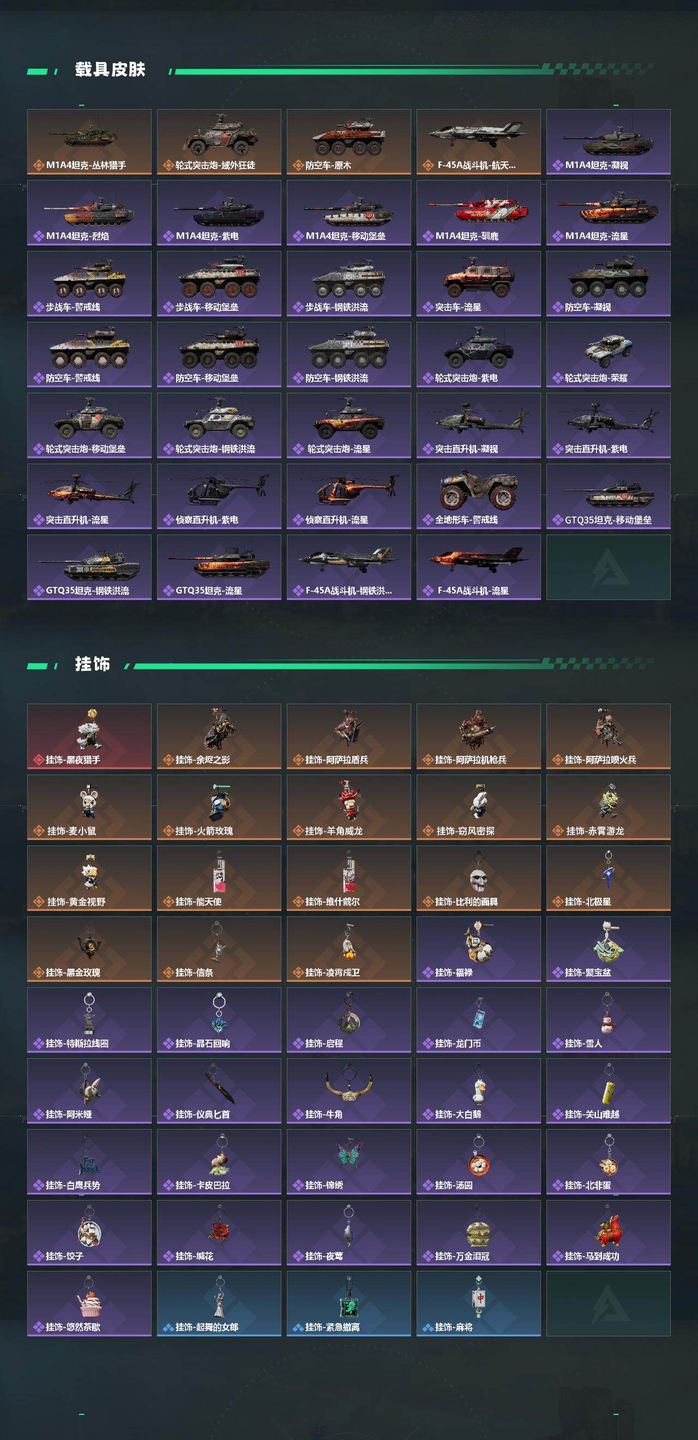This screenshot has width=698, height=1440.
Task: Click the 挂饰-黑夜猎手 charm
Action: (x=89, y=736)
